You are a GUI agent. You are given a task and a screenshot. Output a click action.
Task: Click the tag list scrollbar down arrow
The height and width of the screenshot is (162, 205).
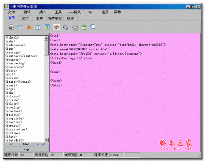tap(47, 140)
